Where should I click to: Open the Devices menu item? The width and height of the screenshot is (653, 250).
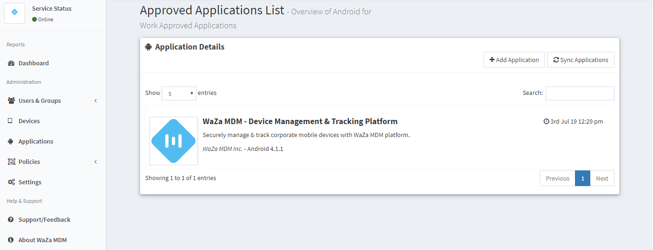[x=53, y=121]
